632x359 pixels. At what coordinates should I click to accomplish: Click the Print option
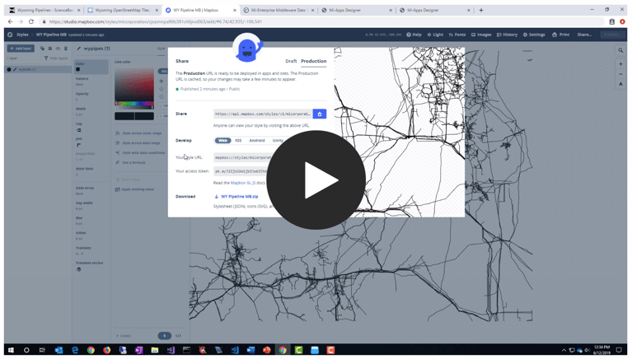[560, 35]
